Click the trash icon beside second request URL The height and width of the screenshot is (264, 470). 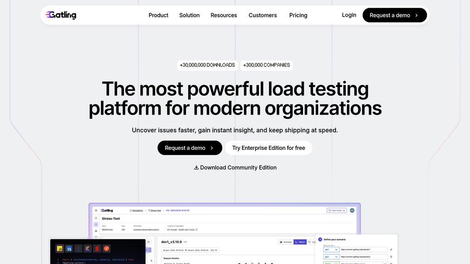pos(391,257)
